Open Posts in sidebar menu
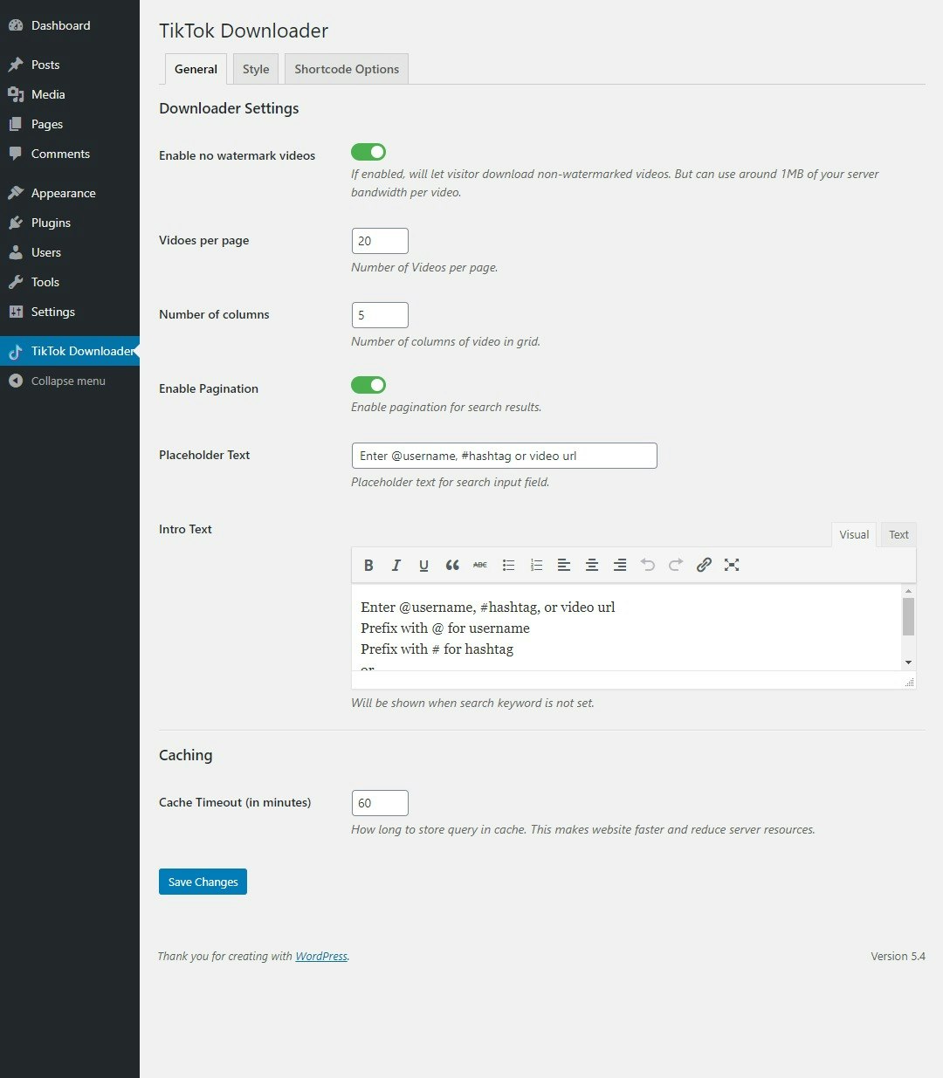The width and height of the screenshot is (943, 1078). [x=70, y=65]
